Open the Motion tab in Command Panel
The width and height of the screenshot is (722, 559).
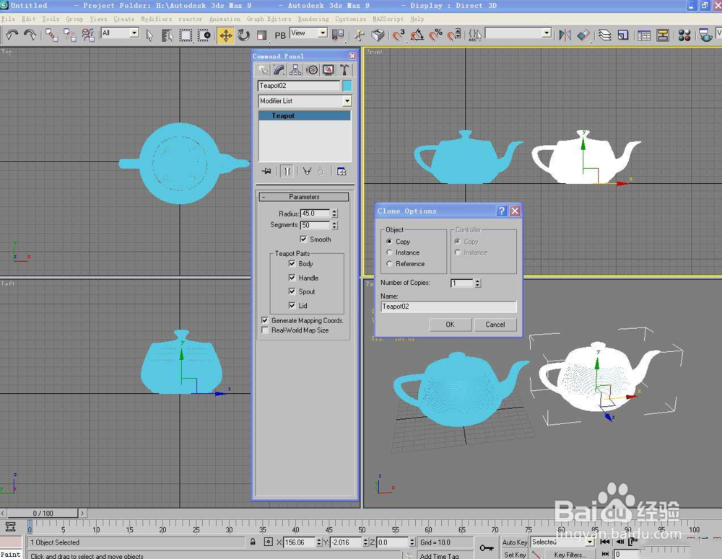(x=312, y=70)
